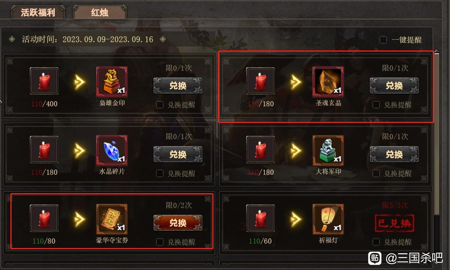The height and width of the screenshot is (270, 450).
Task: Open the 红烛 tab
Action: (x=100, y=13)
